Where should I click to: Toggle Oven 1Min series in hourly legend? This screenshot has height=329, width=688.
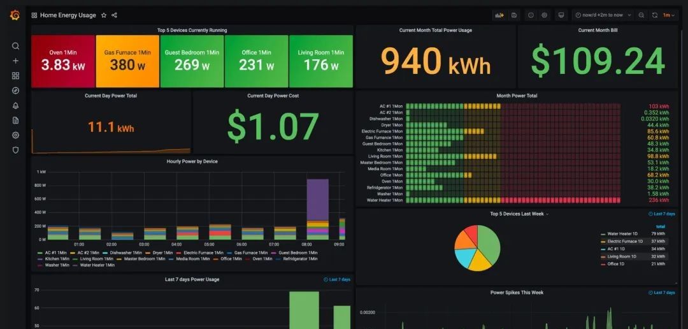click(262, 259)
